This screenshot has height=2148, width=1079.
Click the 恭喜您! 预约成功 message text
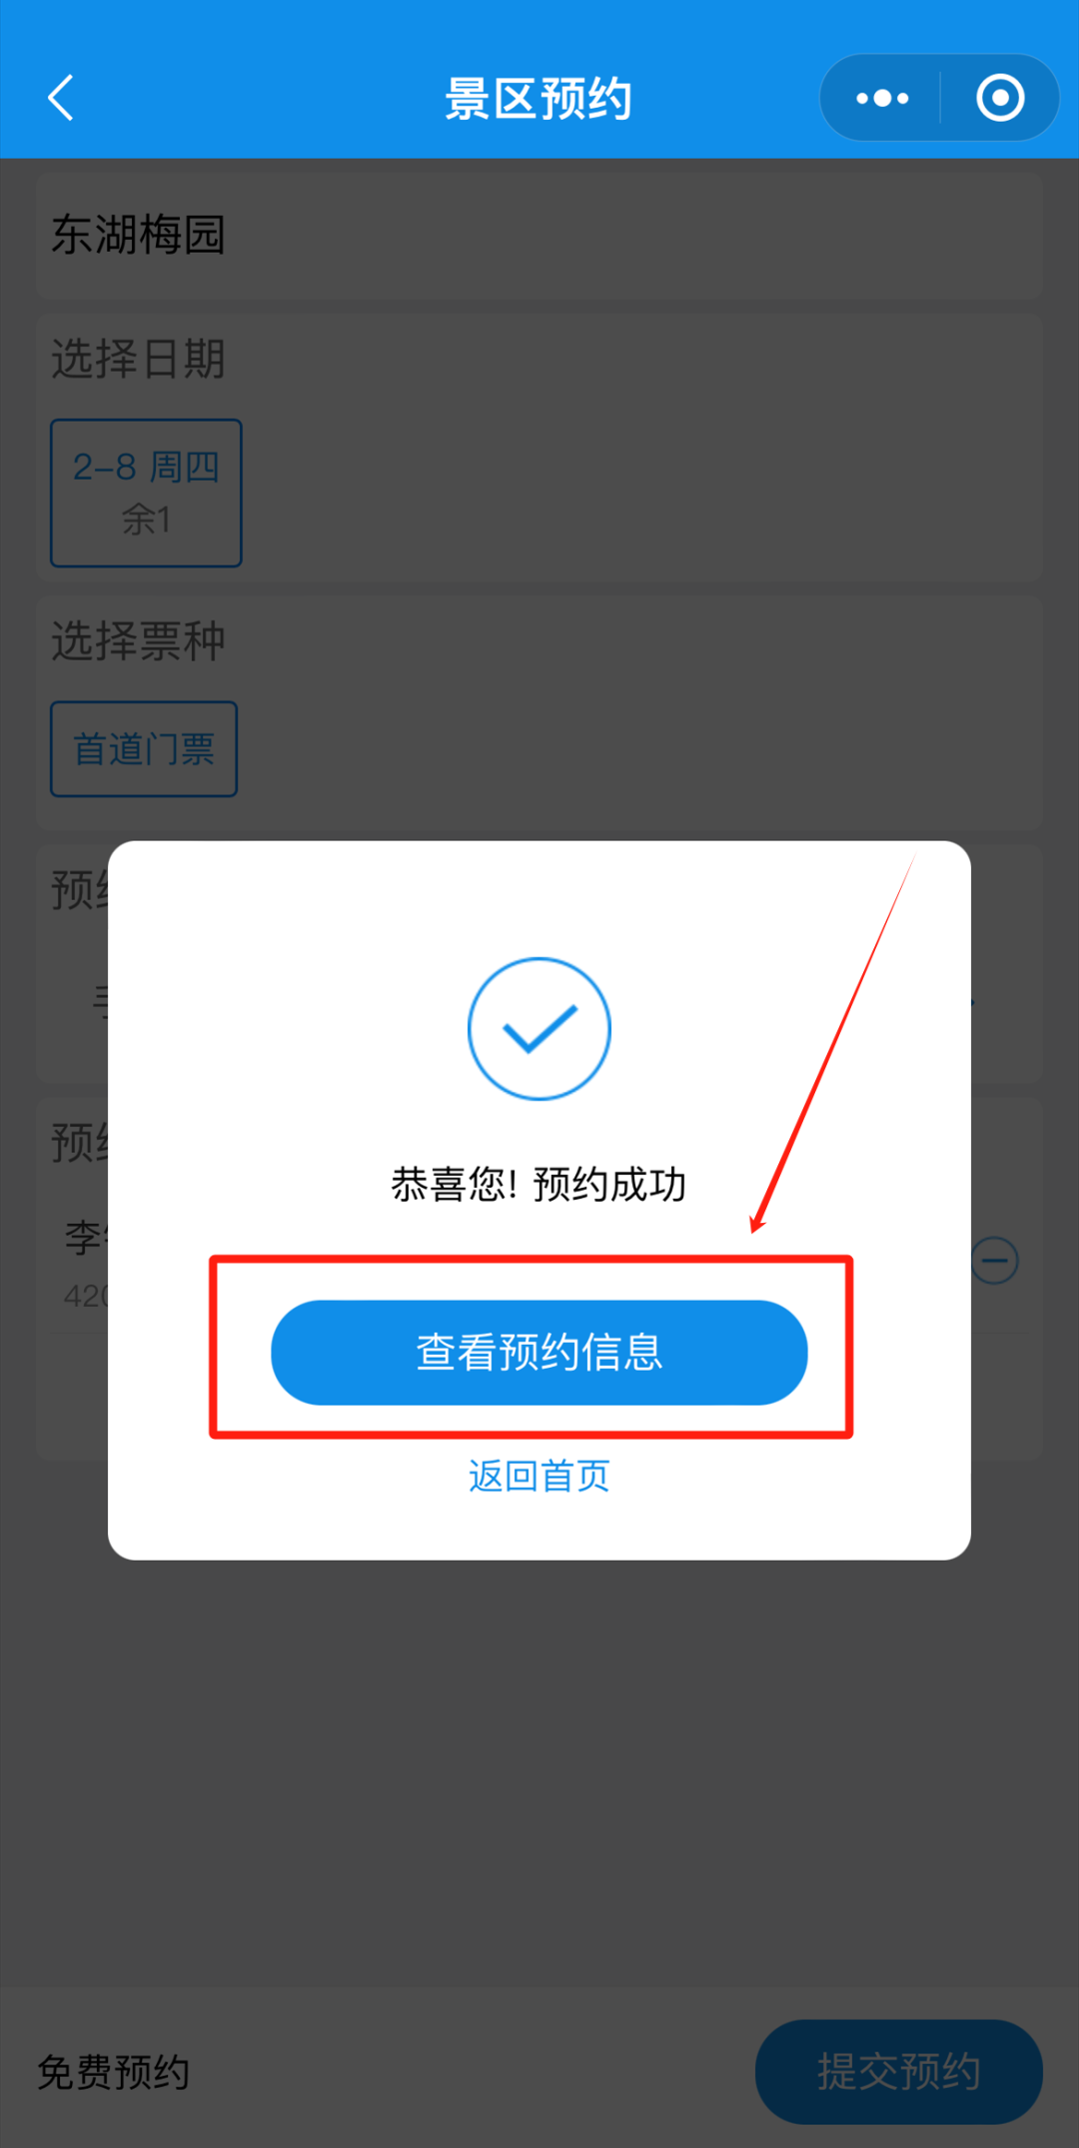[539, 1184]
